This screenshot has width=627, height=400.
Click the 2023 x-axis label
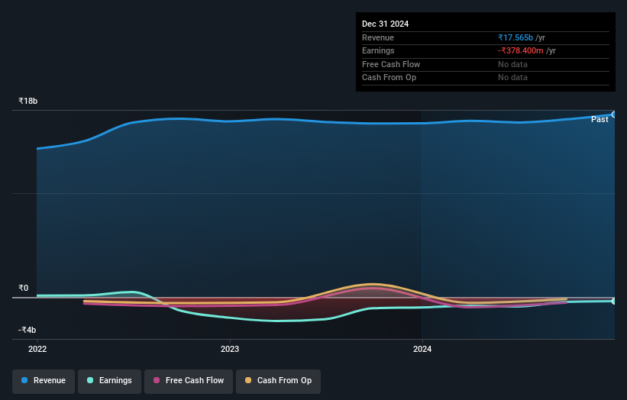(230, 350)
